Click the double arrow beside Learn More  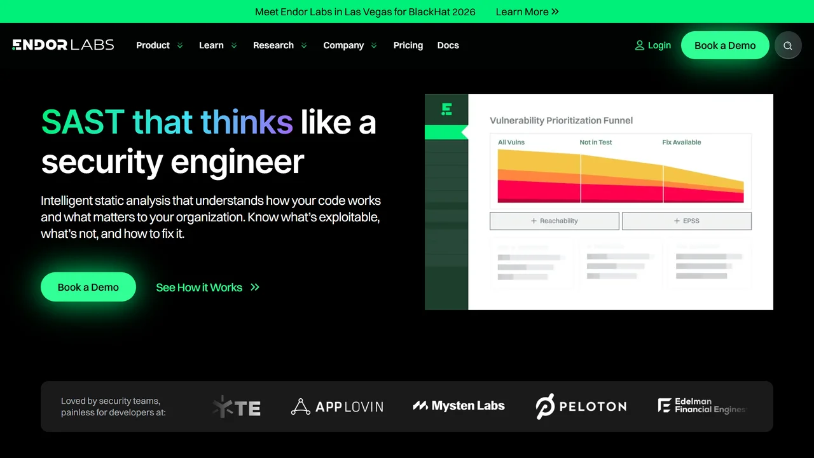tap(555, 11)
